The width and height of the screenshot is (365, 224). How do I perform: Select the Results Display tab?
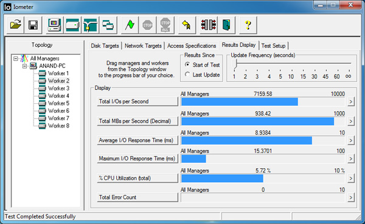238,45
